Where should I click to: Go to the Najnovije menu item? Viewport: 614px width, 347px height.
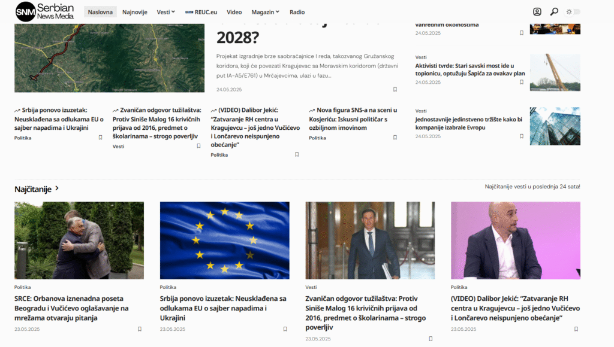point(135,12)
